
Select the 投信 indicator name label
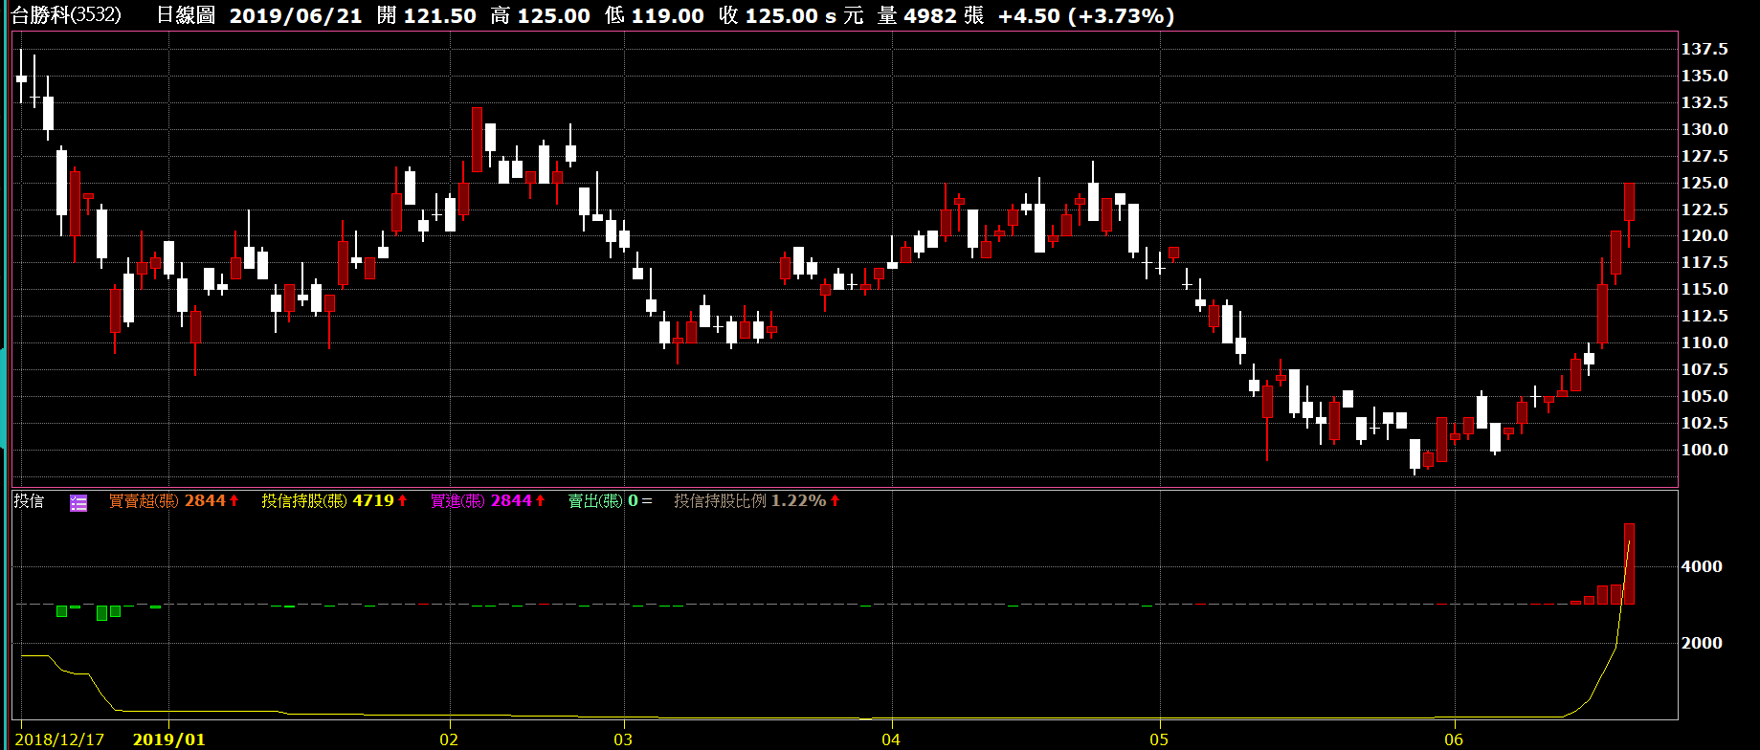[x=29, y=500]
